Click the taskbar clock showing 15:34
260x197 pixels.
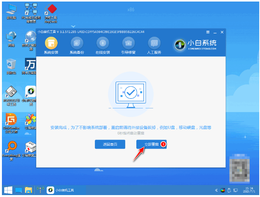coord(249,190)
